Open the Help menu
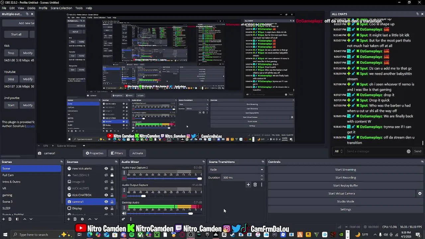 pos(89,8)
